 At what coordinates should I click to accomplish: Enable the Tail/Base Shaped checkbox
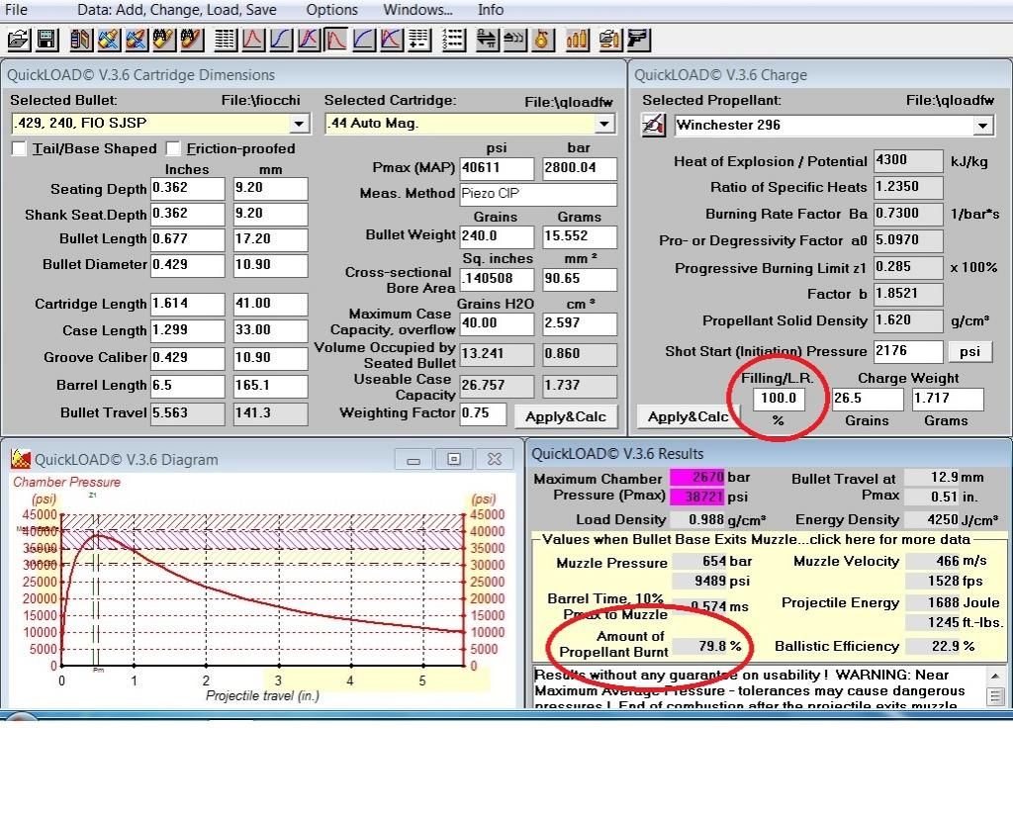point(19,148)
